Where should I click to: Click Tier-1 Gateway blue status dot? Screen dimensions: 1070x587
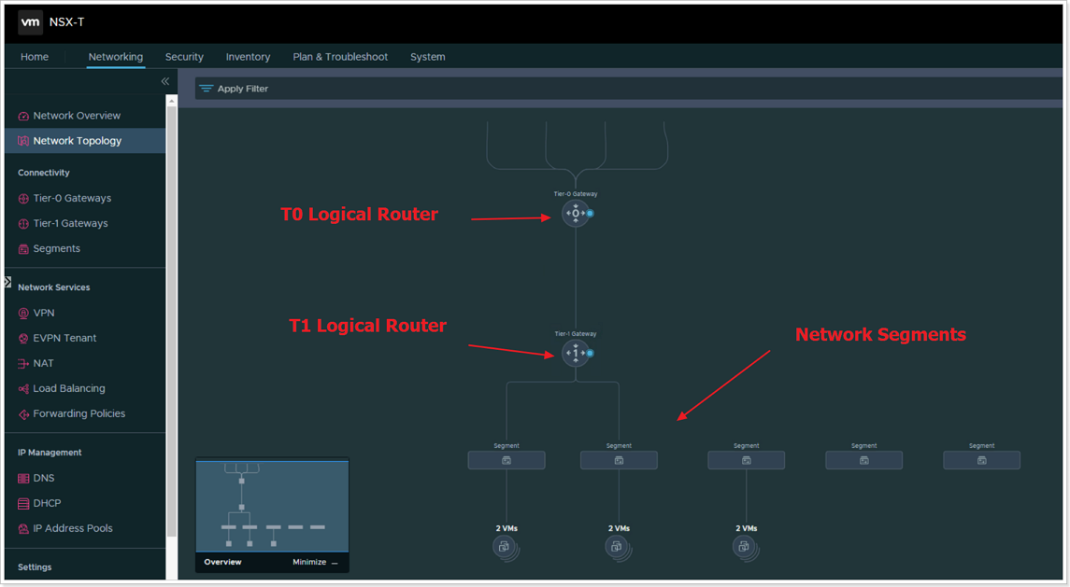pyautogui.click(x=591, y=353)
